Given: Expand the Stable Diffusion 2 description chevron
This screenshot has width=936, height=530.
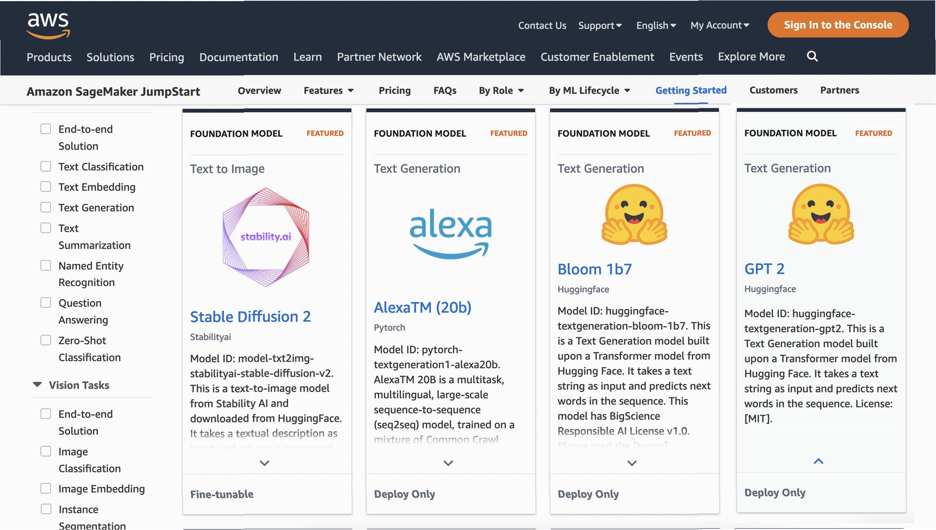Looking at the screenshot, I should coord(265,463).
